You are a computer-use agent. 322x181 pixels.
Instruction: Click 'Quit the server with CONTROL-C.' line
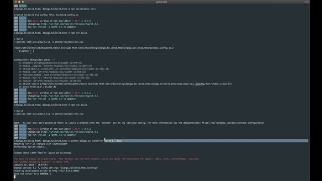coord(33,174)
